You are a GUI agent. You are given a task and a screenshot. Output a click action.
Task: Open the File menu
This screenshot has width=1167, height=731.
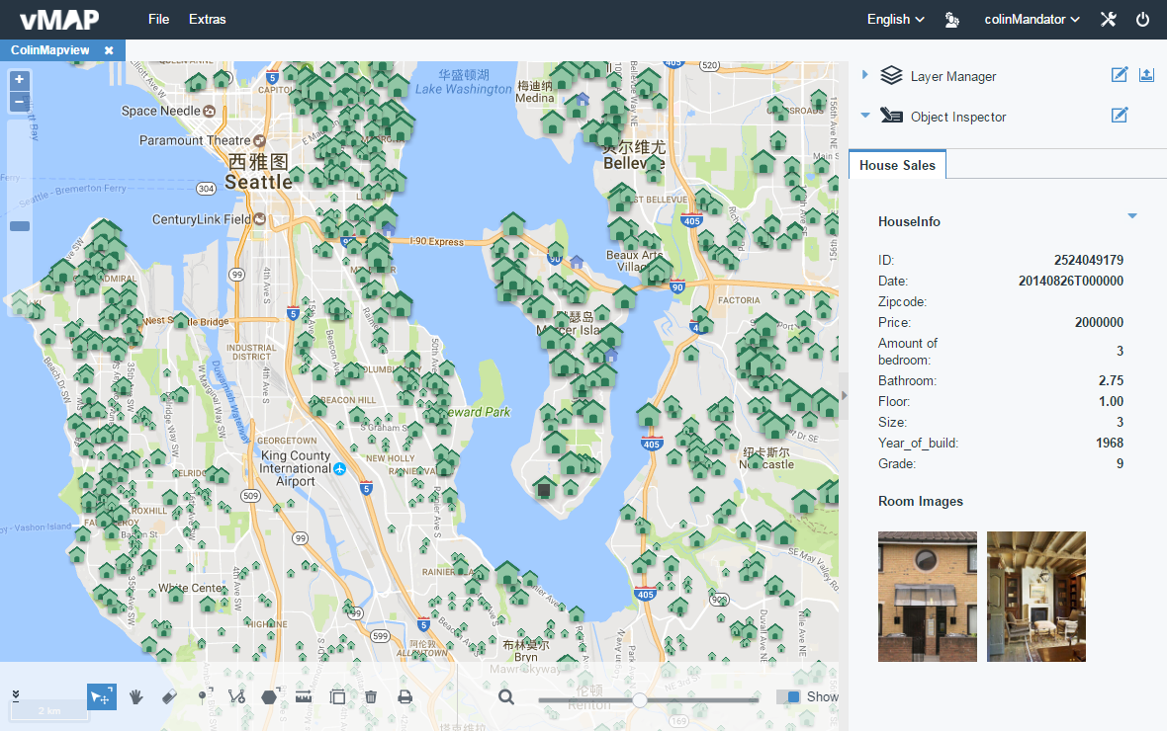[x=158, y=20]
